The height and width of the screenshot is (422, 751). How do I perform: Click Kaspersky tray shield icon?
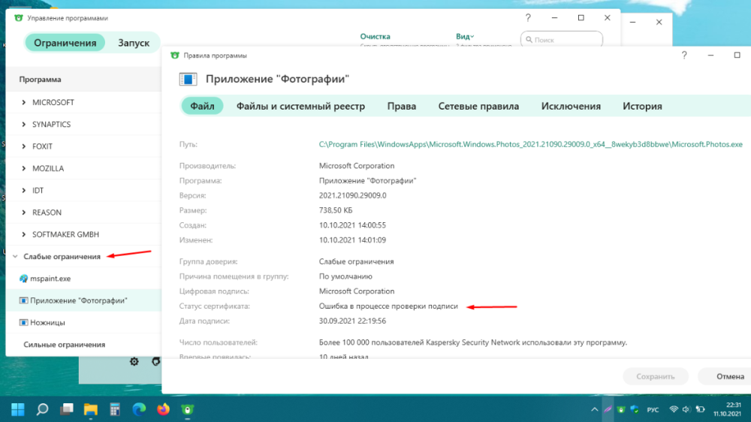point(621,409)
